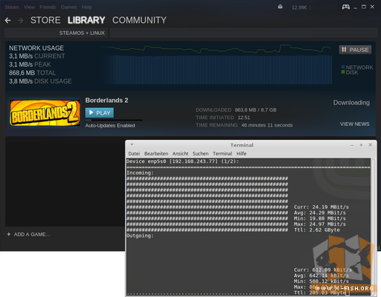Go forward with the Steam forward arrow
This screenshot has width=381, height=297.
20,20
